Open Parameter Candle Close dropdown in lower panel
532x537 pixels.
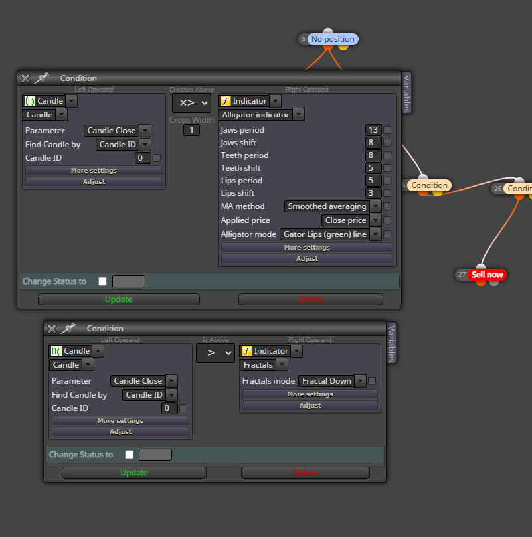click(x=172, y=381)
